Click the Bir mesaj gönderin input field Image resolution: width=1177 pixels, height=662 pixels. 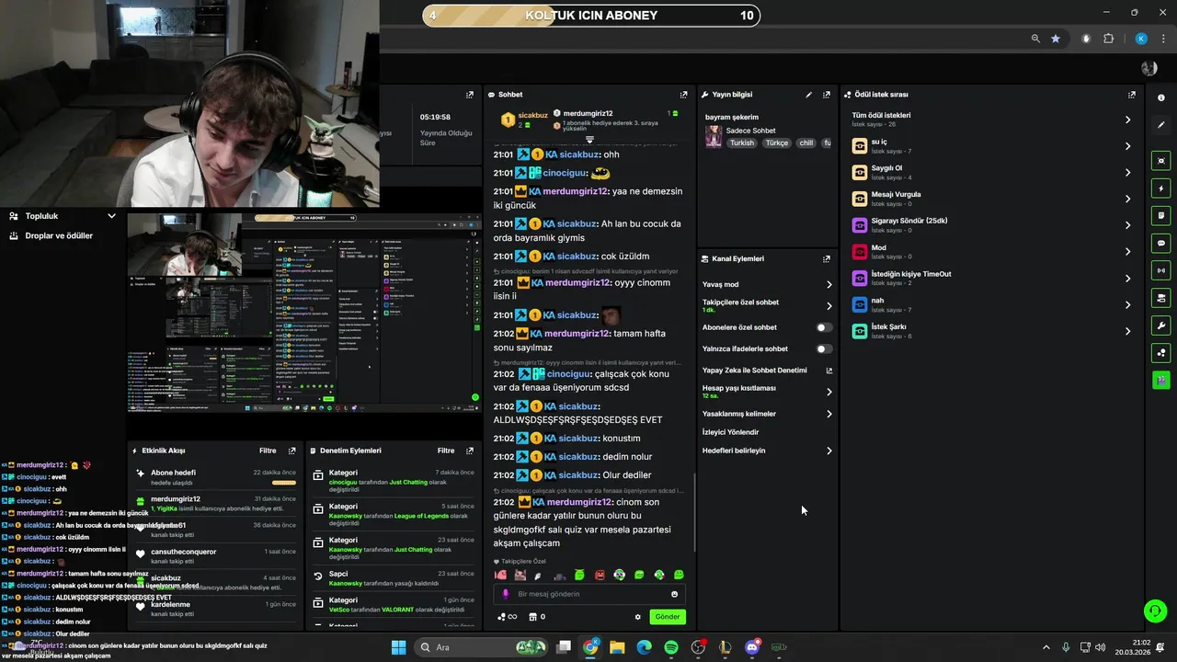tap(591, 594)
